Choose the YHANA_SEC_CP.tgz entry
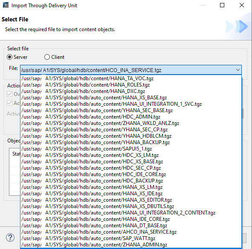Image resolution: width=252 pixels, height=249 pixels. pyautogui.click(x=131, y=130)
